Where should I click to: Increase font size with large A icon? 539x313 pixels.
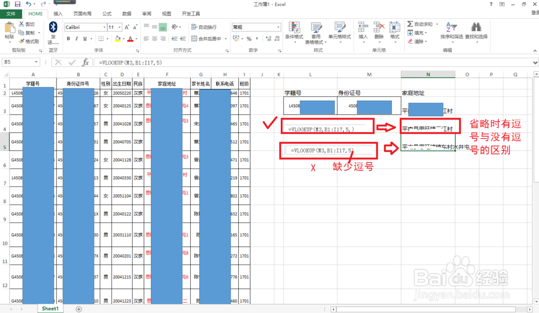click(x=127, y=27)
